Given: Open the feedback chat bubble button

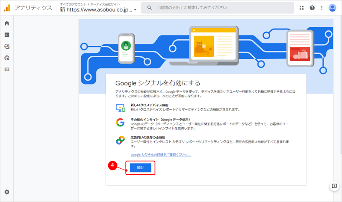Looking at the screenshot, I should click(x=334, y=186).
